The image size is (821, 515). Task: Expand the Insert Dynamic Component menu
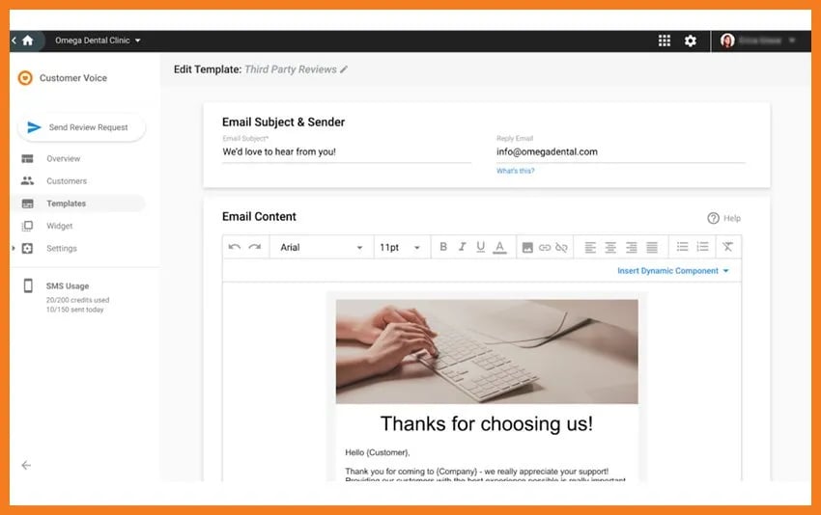coord(673,271)
